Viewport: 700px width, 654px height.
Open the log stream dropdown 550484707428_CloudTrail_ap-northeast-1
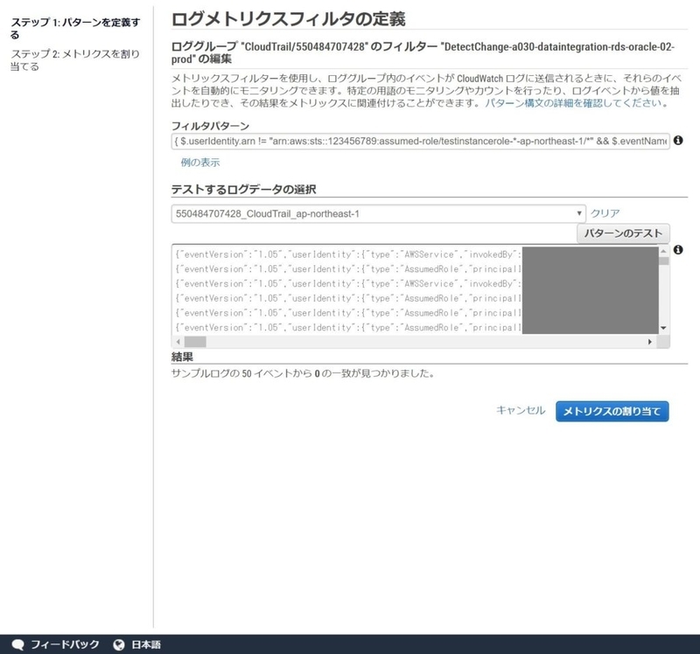[x=378, y=213]
